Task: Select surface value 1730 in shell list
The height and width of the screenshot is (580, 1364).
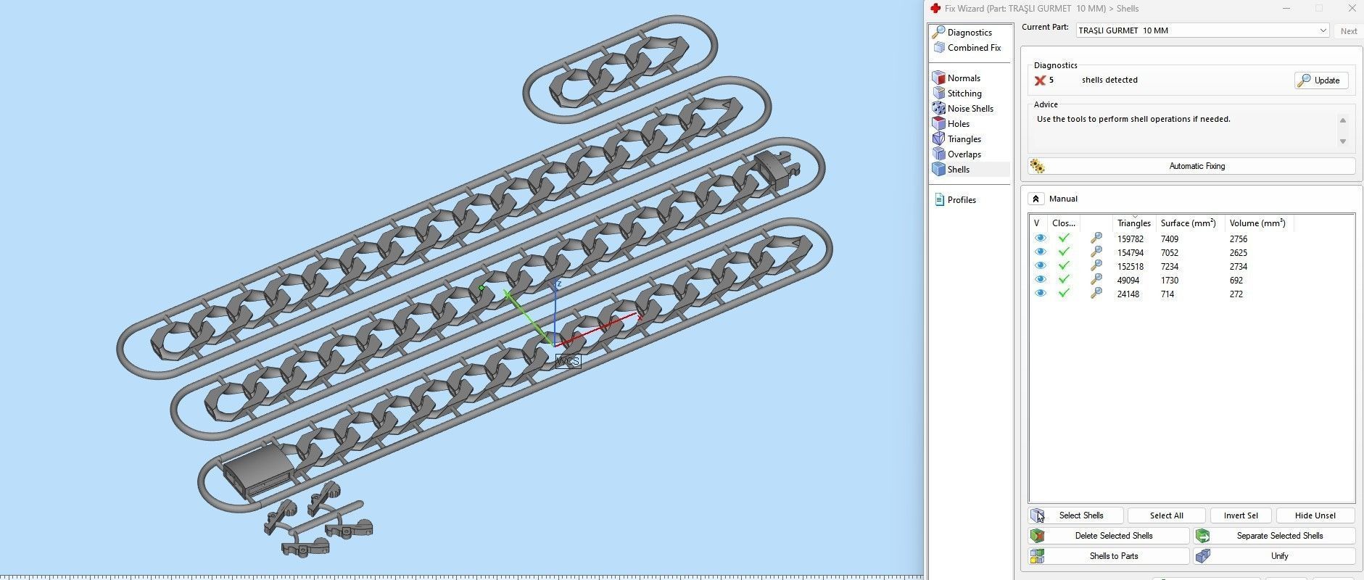Action: click(x=1169, y=281)
